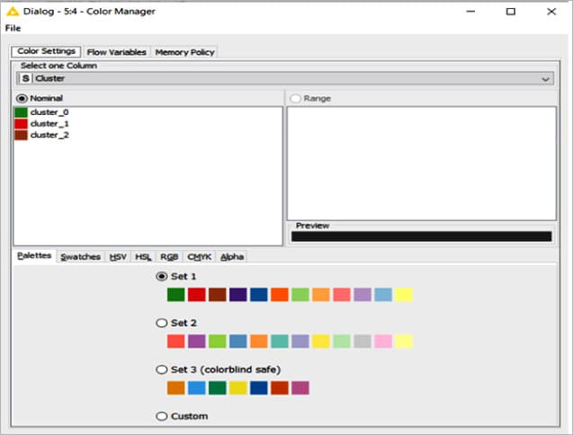Pick the gray swatch in Set 2

pyautogui.click(x=363, y=342)
